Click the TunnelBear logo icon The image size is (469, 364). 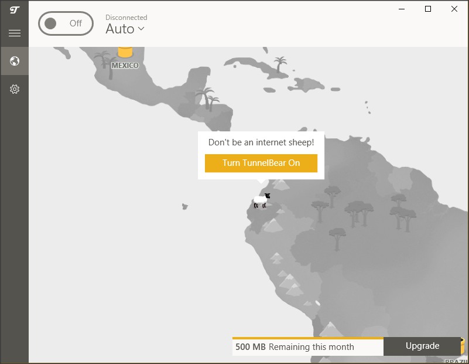15,9
